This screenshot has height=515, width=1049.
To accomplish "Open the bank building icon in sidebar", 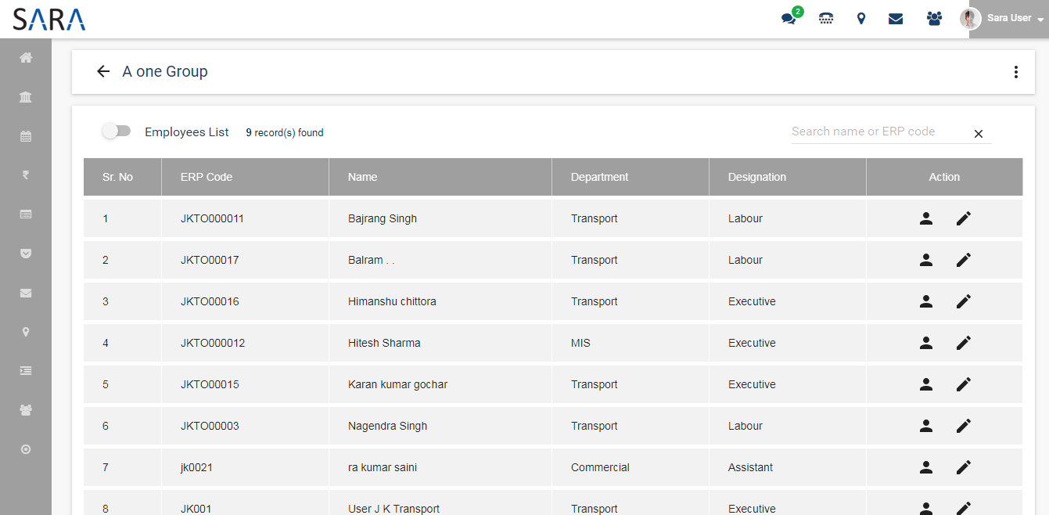I will 26,97.
